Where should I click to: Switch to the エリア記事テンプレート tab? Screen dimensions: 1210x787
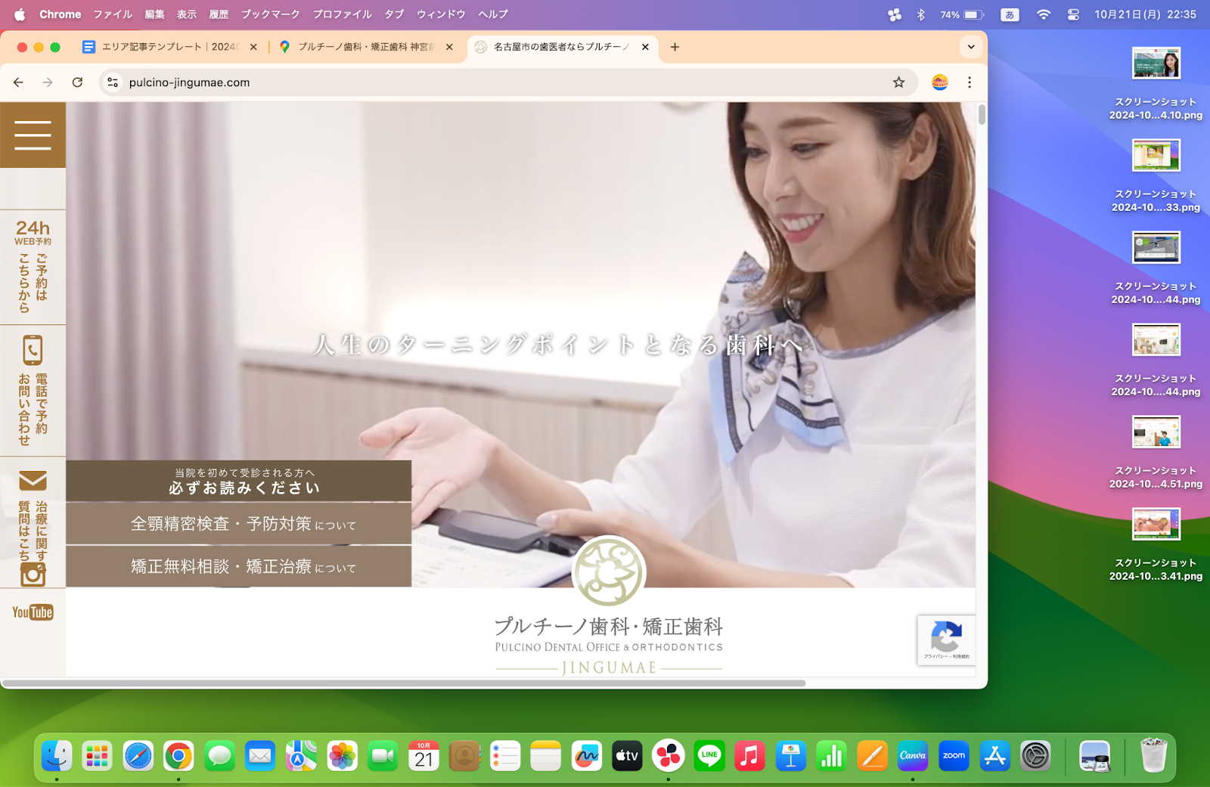[x=169, y=47]
